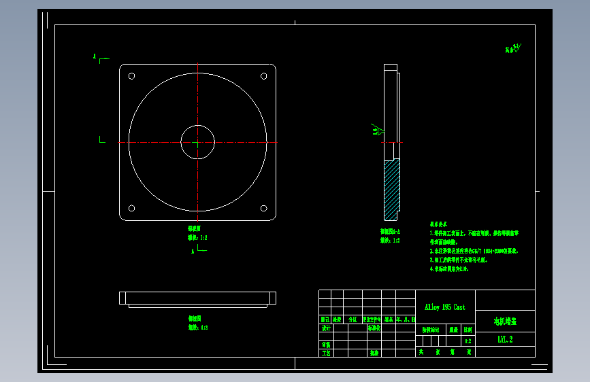Select the surface roughness symbol at sheet top-right

(513, 48)
